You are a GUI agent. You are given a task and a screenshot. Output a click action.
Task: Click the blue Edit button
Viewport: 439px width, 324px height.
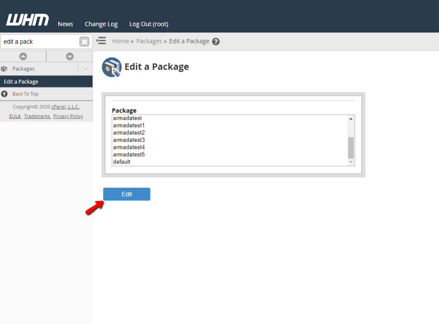pyautogui.click(x=127, y=194)
